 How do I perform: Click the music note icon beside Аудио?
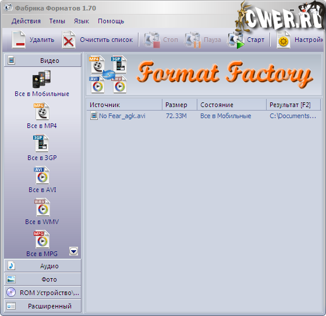coord(11,266)
